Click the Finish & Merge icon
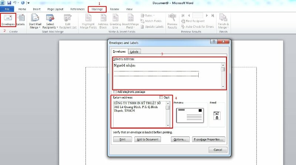 coord(223,20)
